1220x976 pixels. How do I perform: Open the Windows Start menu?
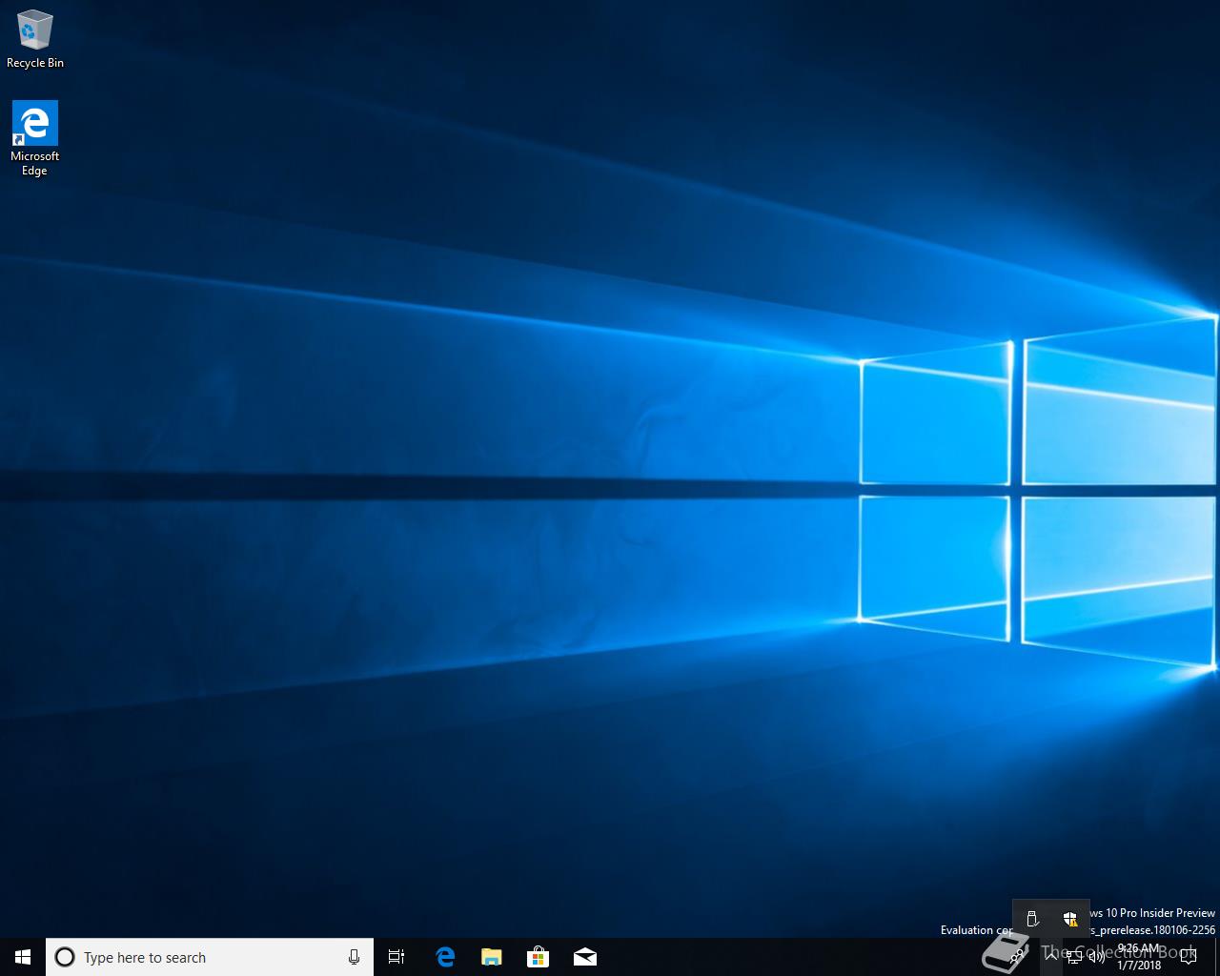tap(23, 957)
